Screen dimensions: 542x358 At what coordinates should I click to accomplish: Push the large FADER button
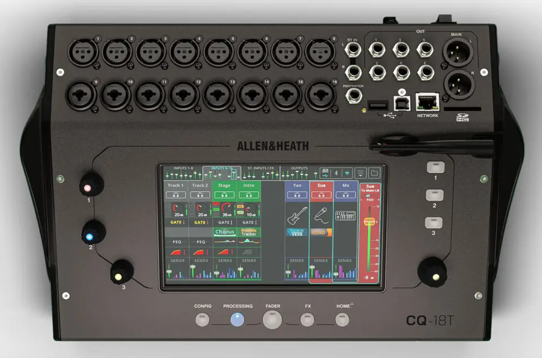(272, 320)
